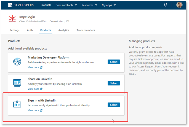This screenshot has width=189, height=127.
Task: Click the 'Build marketing experiences' description
Action: pyautogui.click(x=61, y=62)
